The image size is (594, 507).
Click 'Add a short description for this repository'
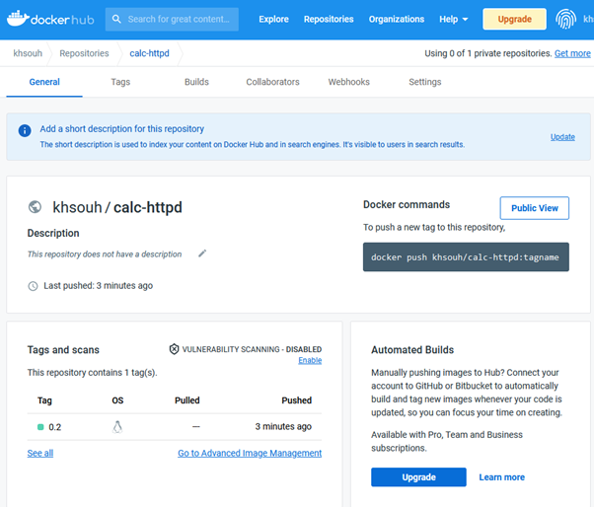click(x=122, y=129)
